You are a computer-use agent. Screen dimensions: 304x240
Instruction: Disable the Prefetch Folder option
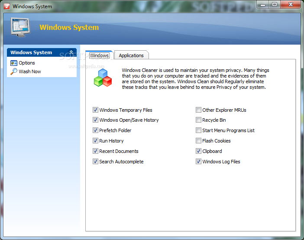coord(95,130)
